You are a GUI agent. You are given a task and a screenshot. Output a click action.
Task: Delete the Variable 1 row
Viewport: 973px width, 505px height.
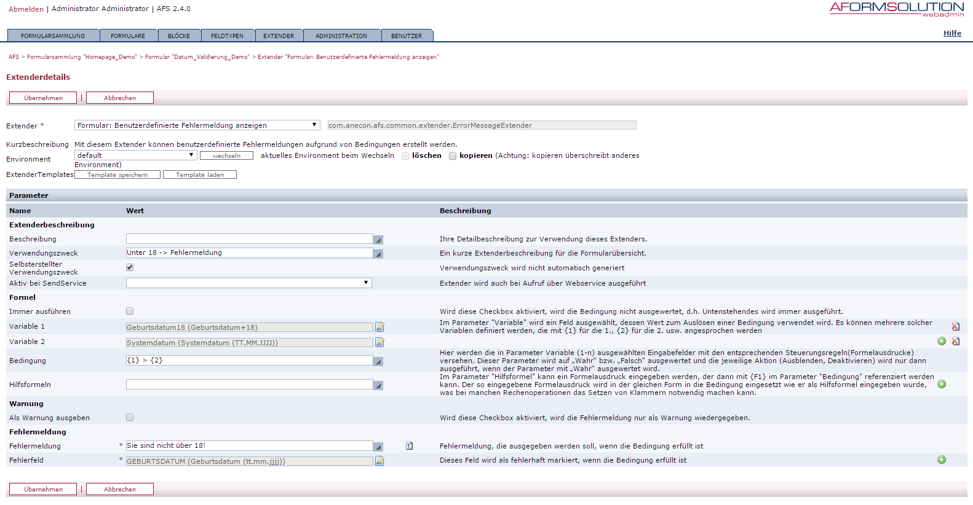(x=956, y=326)
